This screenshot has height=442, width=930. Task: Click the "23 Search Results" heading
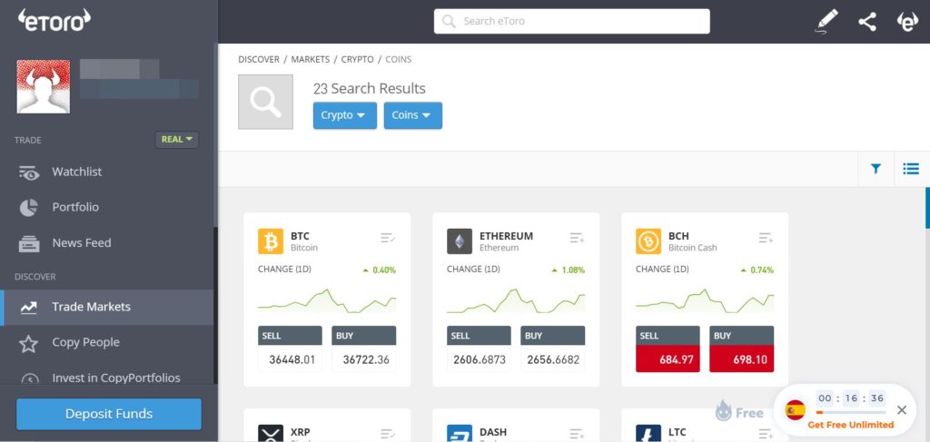click(x=369, y=89)
